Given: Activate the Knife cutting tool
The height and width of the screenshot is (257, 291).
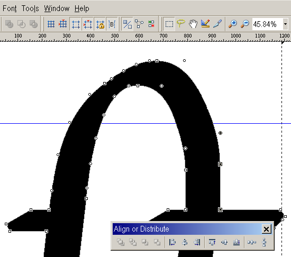Looking at the screenshot, I should (x=217, y=24).
